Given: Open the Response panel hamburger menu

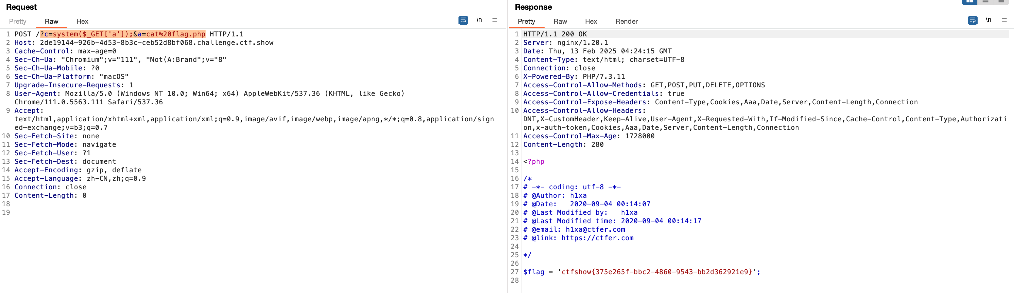Looking at the screenshot, I should point(1004,20).
